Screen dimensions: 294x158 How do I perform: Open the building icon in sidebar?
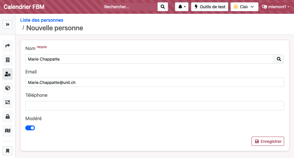(x=8, y=60)
